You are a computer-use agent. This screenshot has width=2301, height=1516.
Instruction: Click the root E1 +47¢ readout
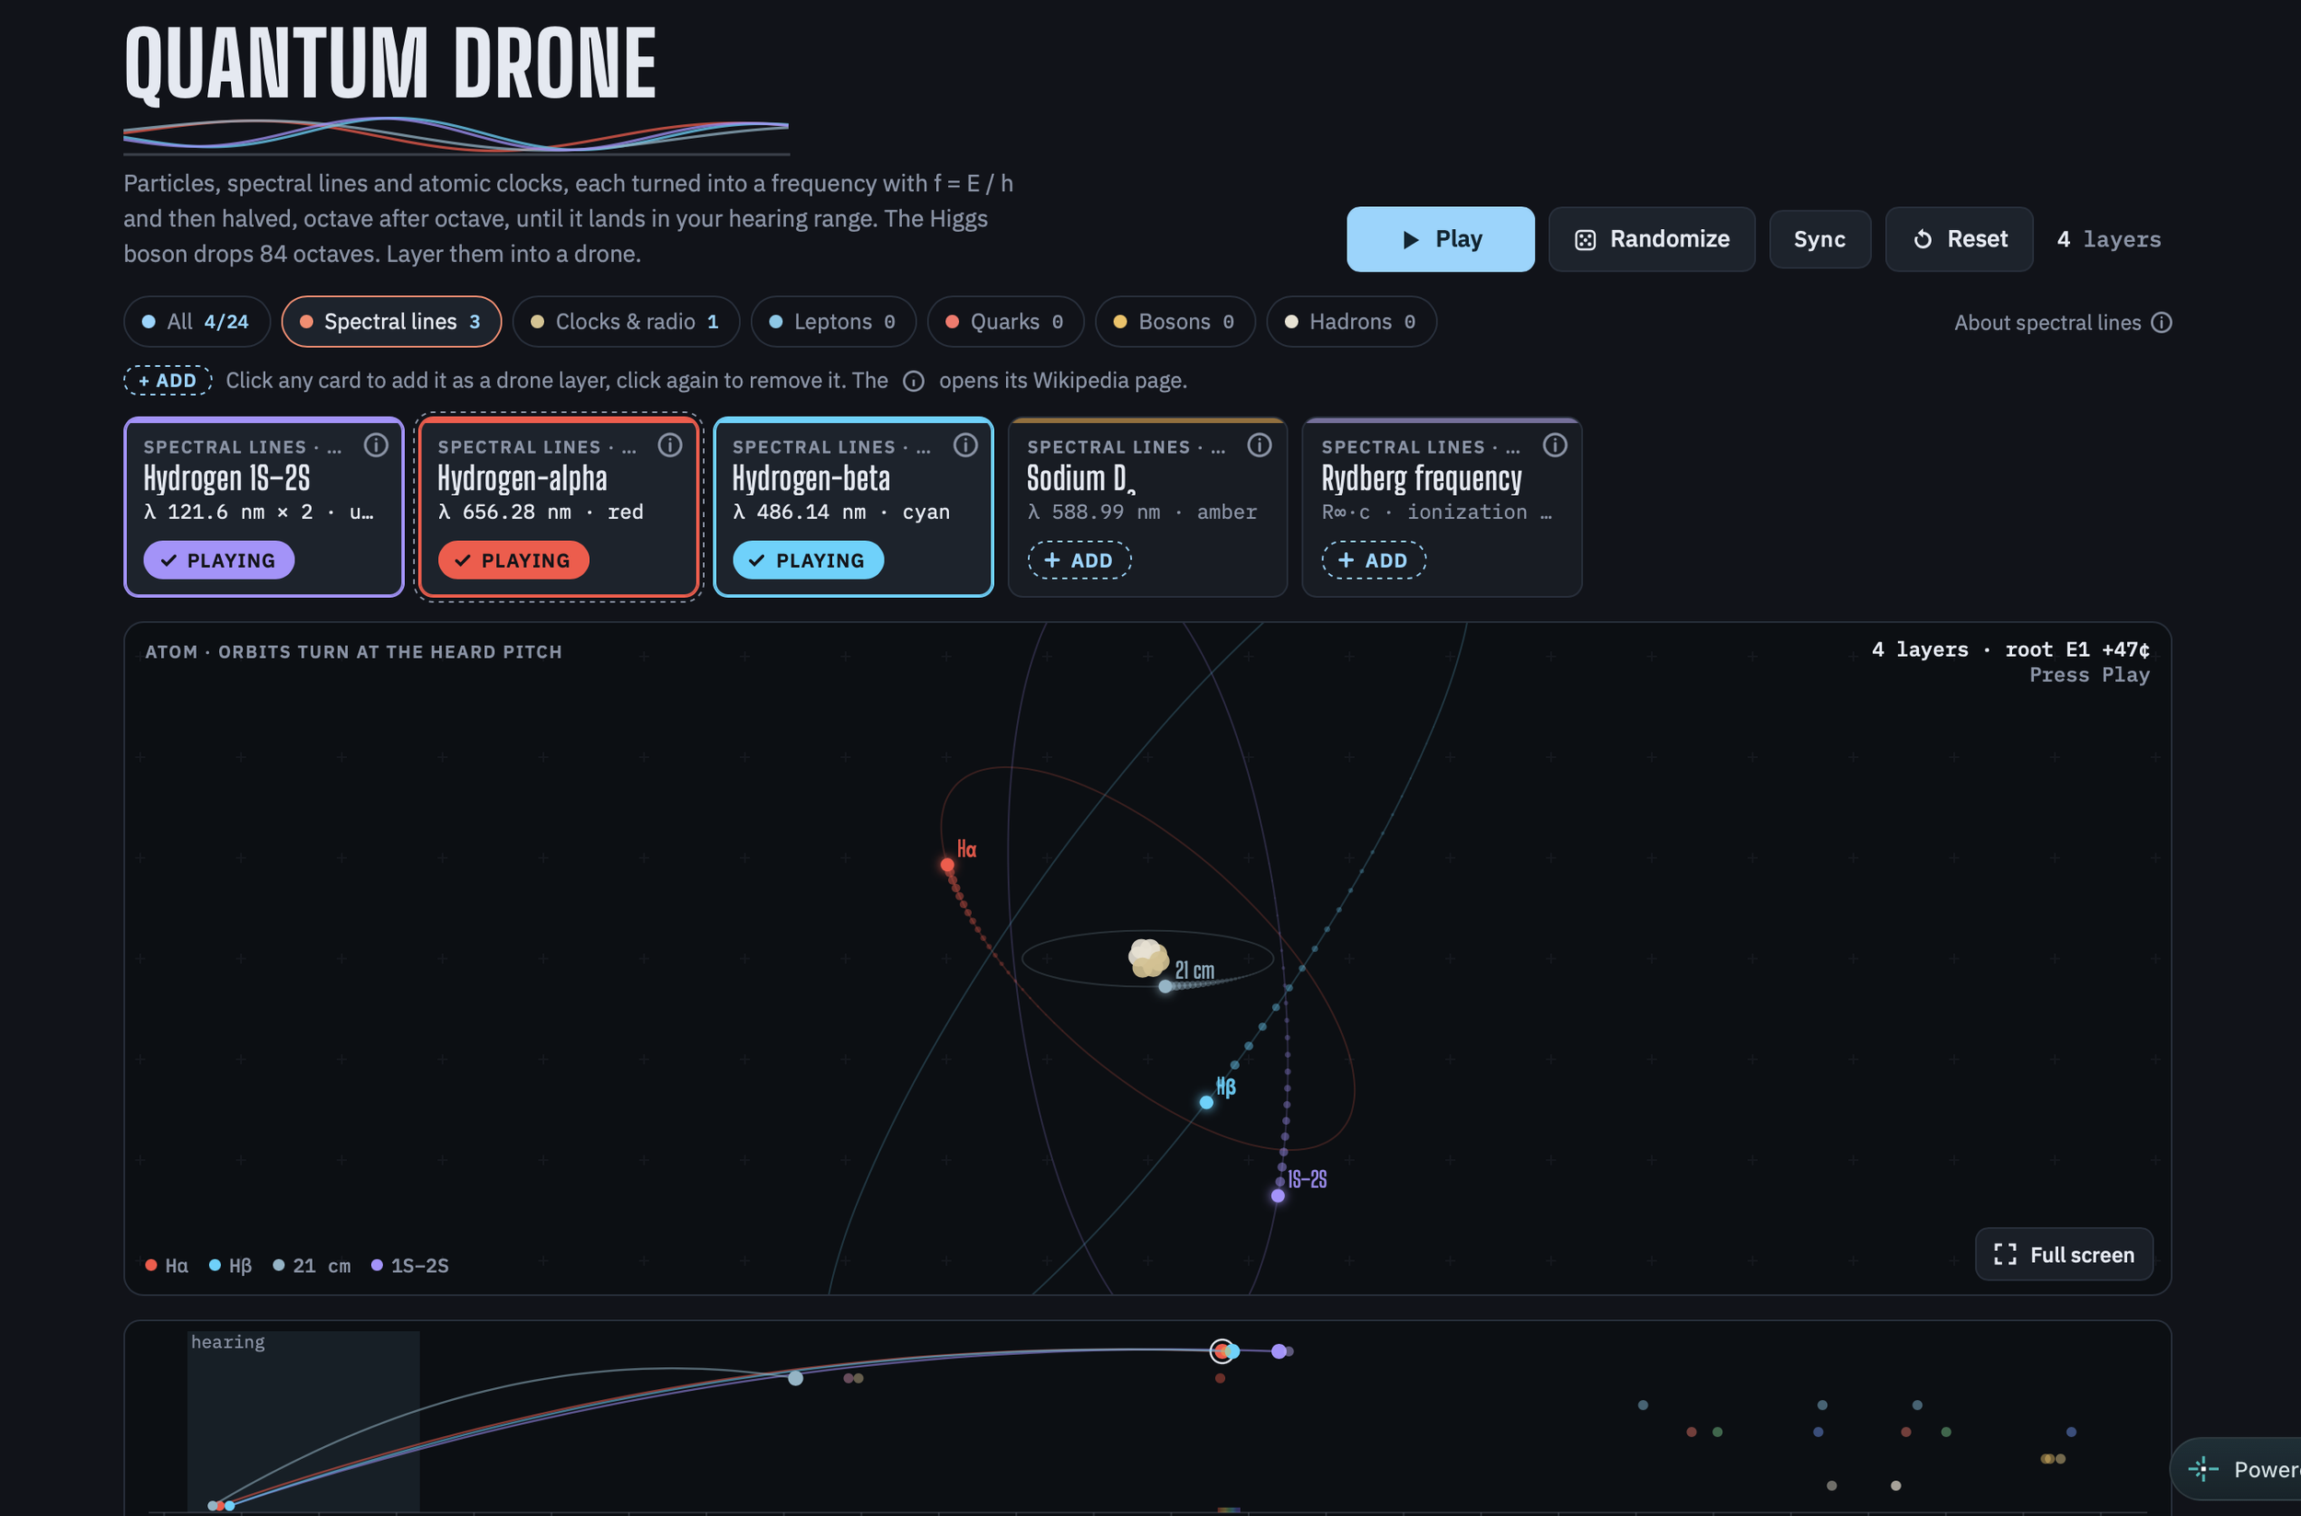pos(2076,649)
